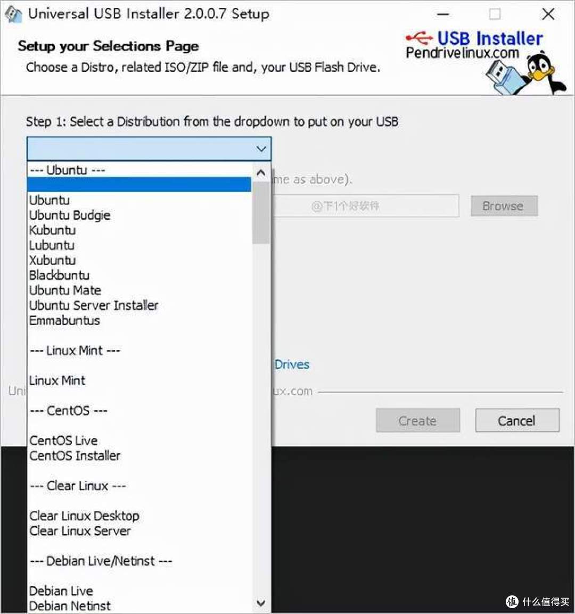Select Ubuntu Budgie from the list
Screen dimensions: 575x614
pyautogui.click(x=139, y=215)
